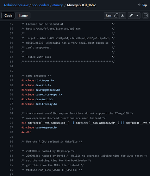Open ArduinoCore-avr repository breadcrumb
The image size is (150, 176).
pos(16,5)
